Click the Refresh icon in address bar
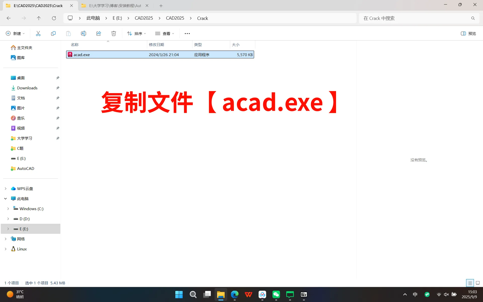Viewport: 483px width, 302px height. 54,18
